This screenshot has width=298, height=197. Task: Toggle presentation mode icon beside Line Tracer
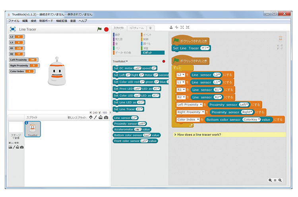[x=13, y=29]
